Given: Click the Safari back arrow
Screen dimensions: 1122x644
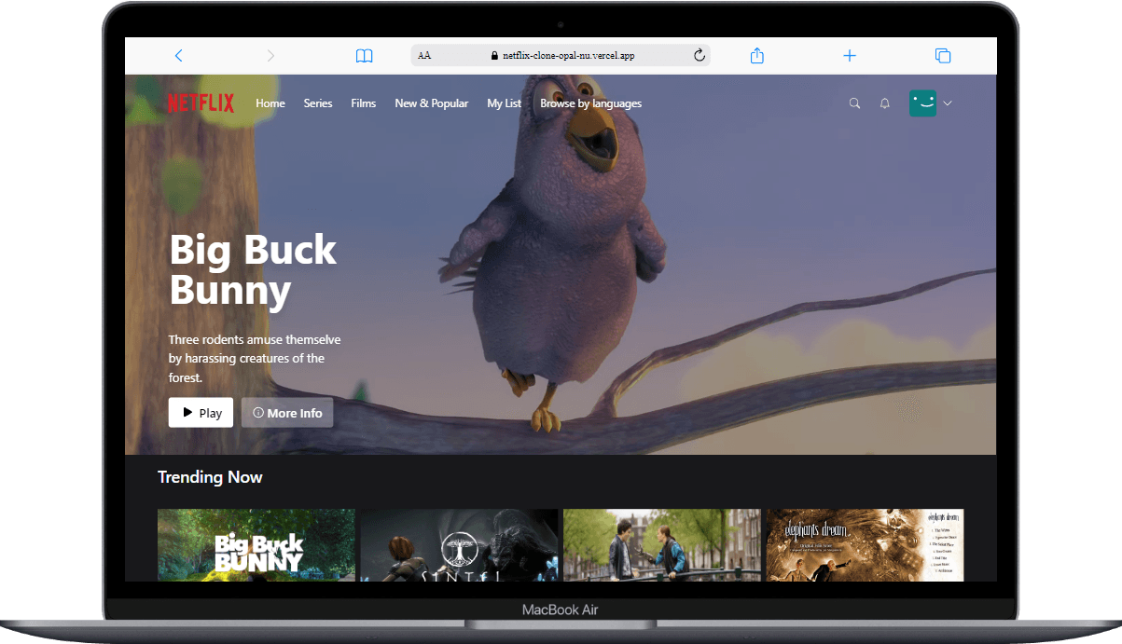Looking at the screenshot, I should coord(179,56).
